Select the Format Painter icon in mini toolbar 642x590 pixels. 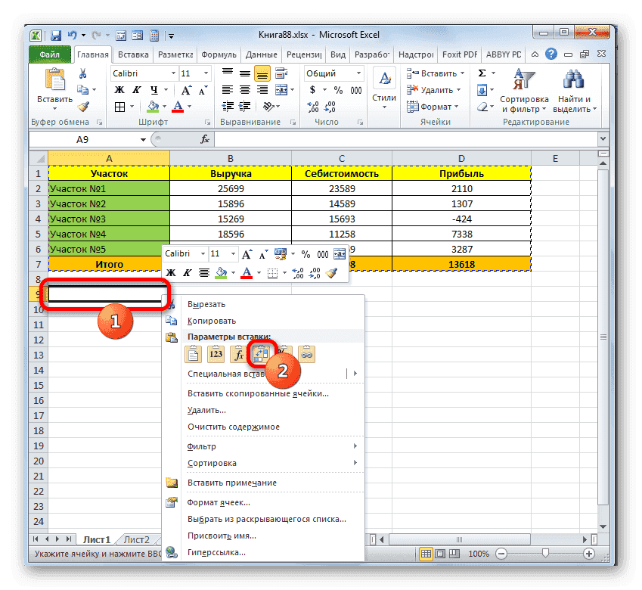(x=330, y=272)
